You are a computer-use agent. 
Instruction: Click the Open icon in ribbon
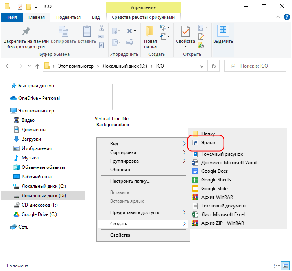click(201, 28)
